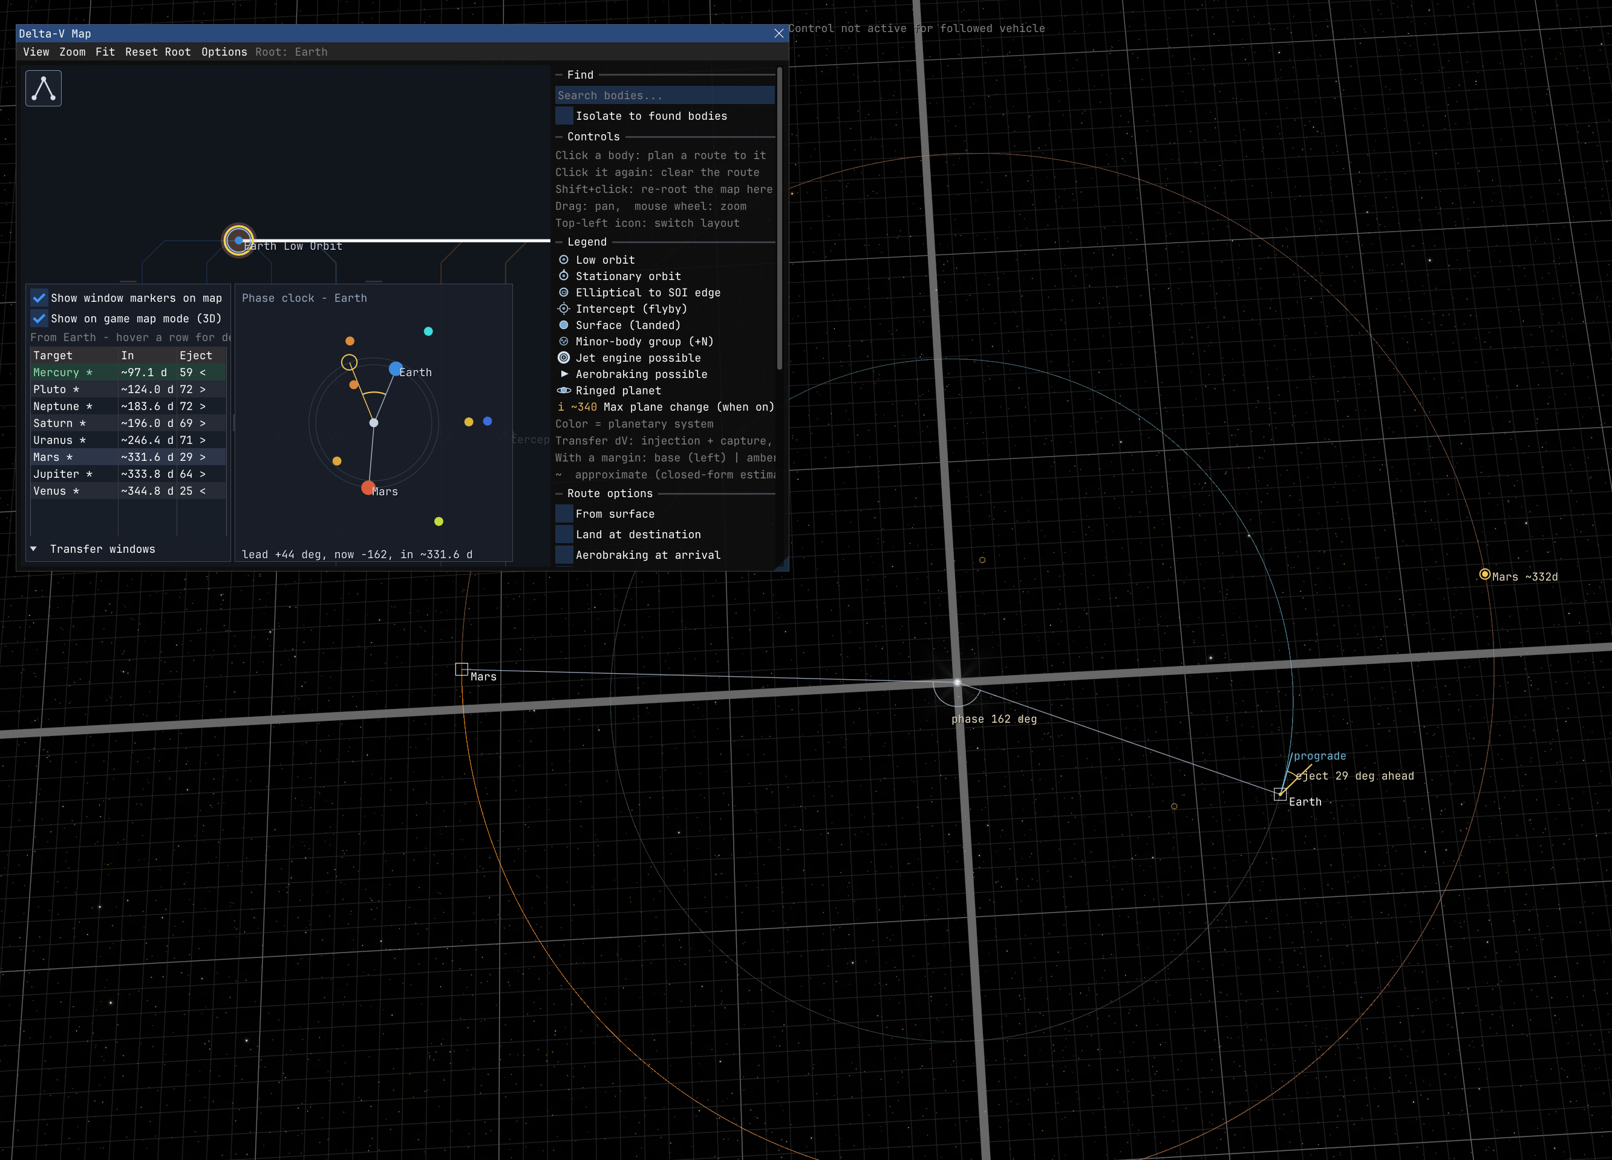Viewport: 1612px width, 1160px height.
Task: Sort table by the In column header
Action: (x=147, y=356)
